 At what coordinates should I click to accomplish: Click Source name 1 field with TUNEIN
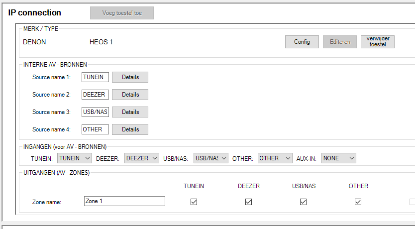point(95,77)
